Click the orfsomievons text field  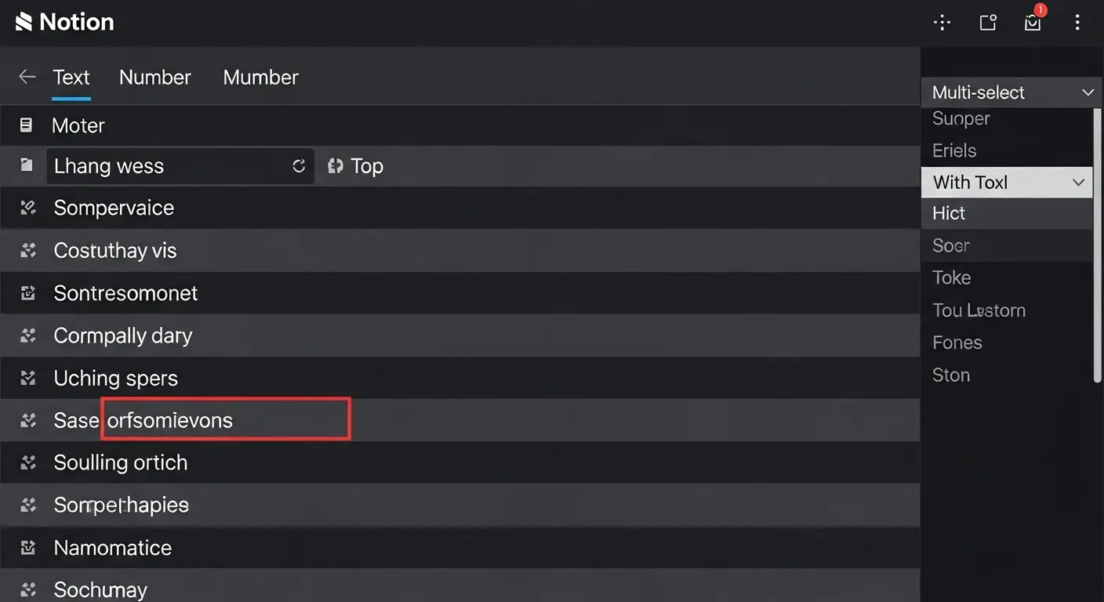(226, 420)
